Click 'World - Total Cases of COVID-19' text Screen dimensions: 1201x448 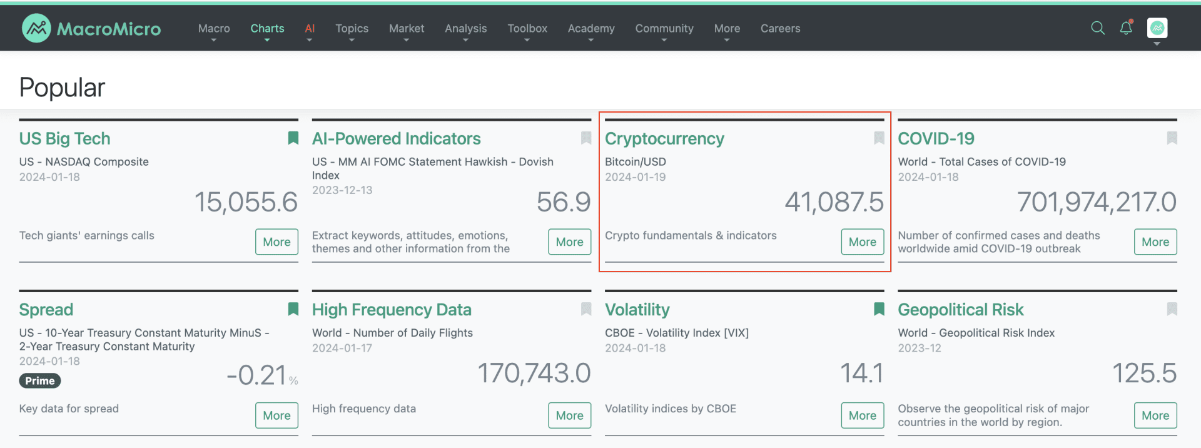[x=982, y=161]
